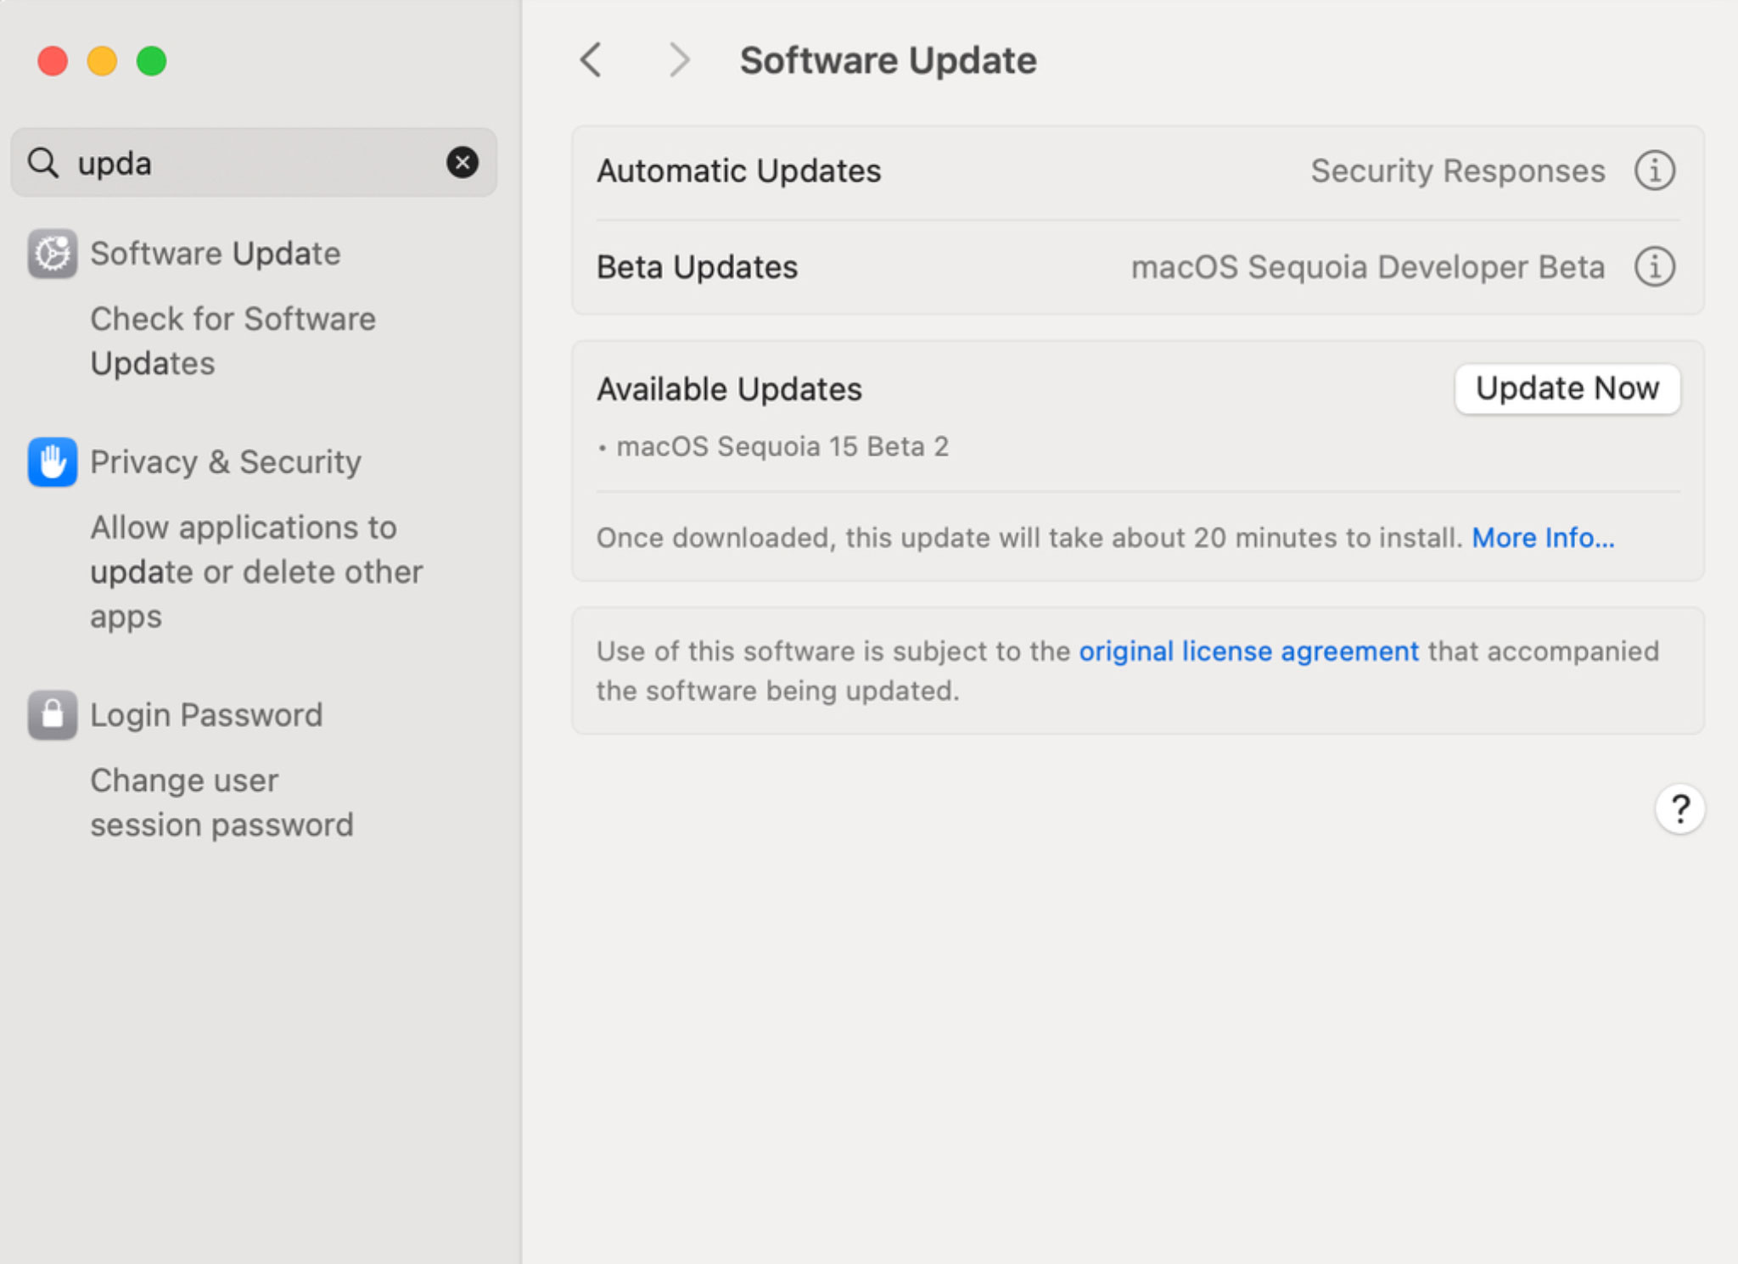Select Login Password search result
This screenshot has height=1264, width=1738.
[206, 715]
